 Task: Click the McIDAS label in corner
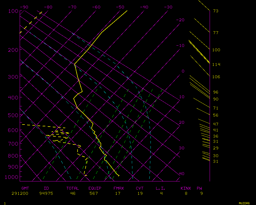point(244,203)
